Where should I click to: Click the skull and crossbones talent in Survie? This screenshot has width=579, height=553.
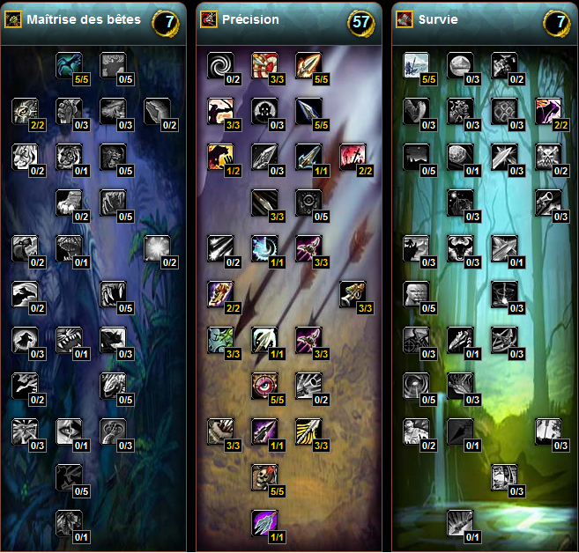click(548, 157)
